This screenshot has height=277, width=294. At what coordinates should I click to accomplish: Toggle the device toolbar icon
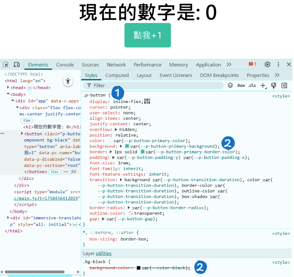(x=16, y=65)
